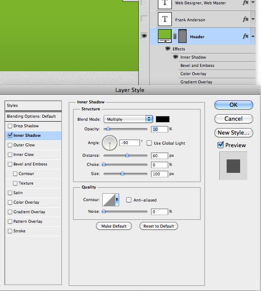Viewport: 261px width, 291px height.
Task: Select Gradient Overlay effect in Layers panel
Action: pyautogui.click(x=196, y=82)
